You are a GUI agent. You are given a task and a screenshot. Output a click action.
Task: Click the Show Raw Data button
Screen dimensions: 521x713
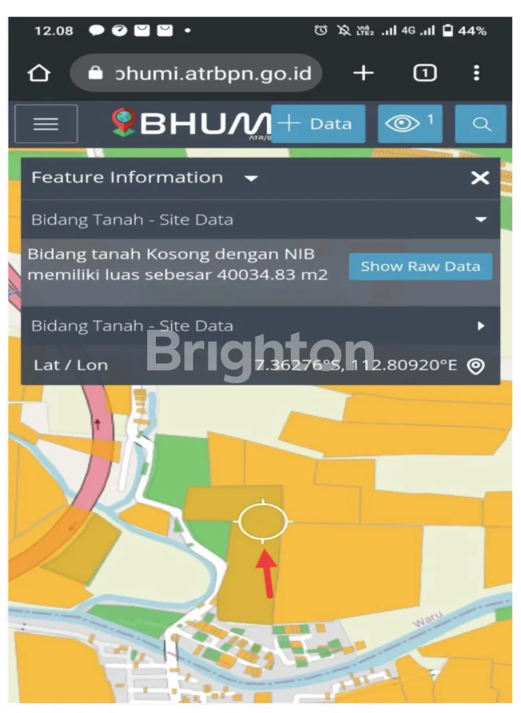[420, 267]
